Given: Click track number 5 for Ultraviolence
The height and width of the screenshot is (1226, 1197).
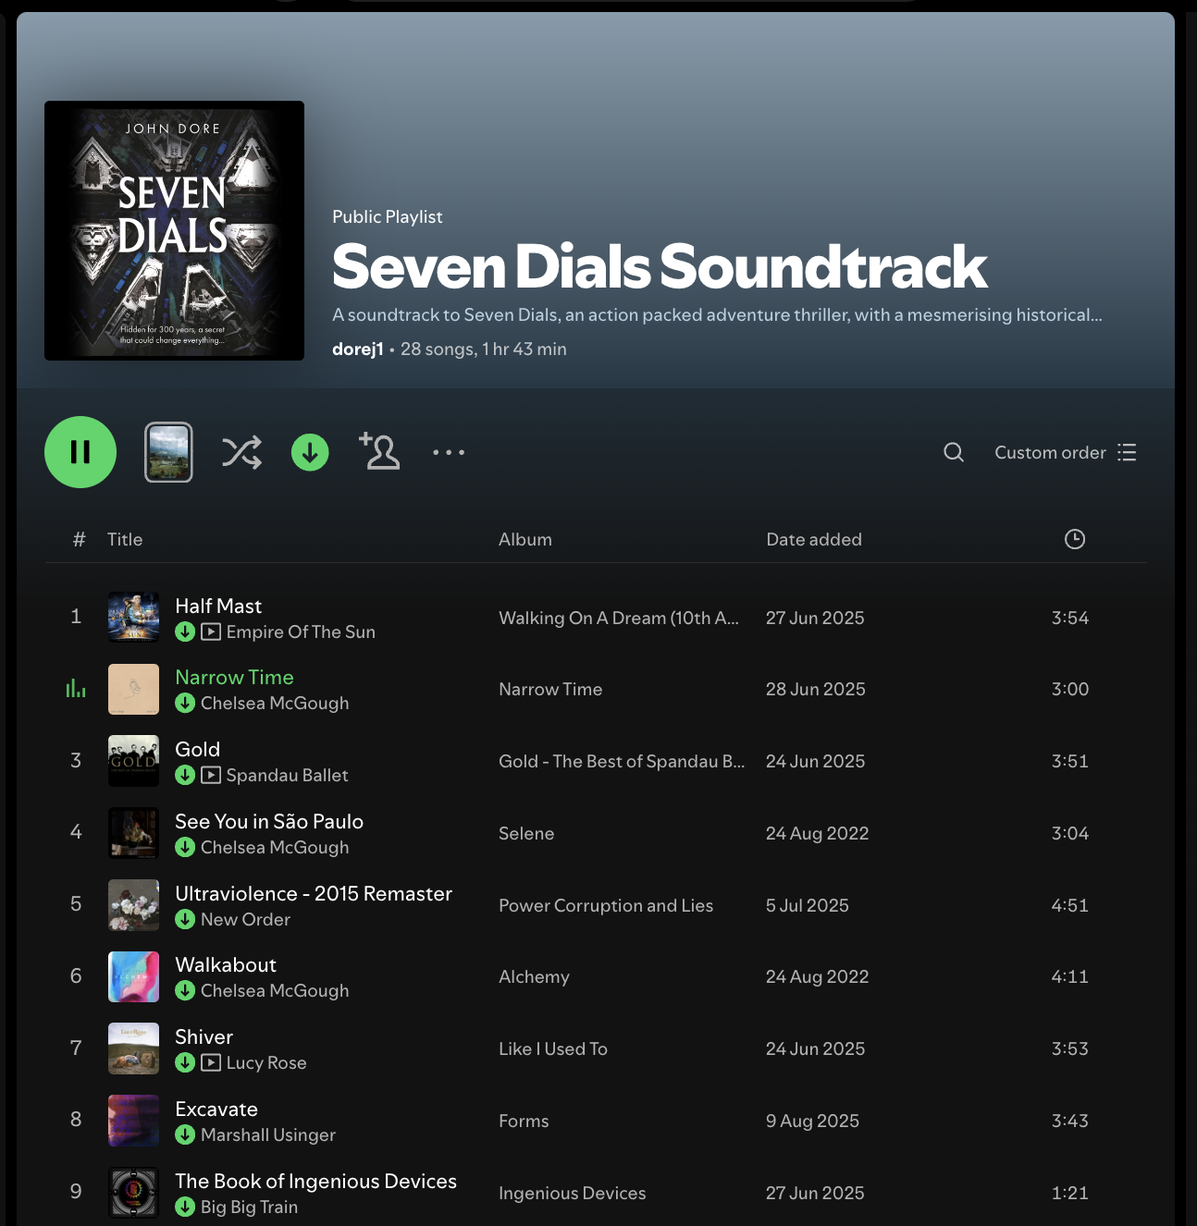Looking at the screenshot, I should tap(76, 903).
